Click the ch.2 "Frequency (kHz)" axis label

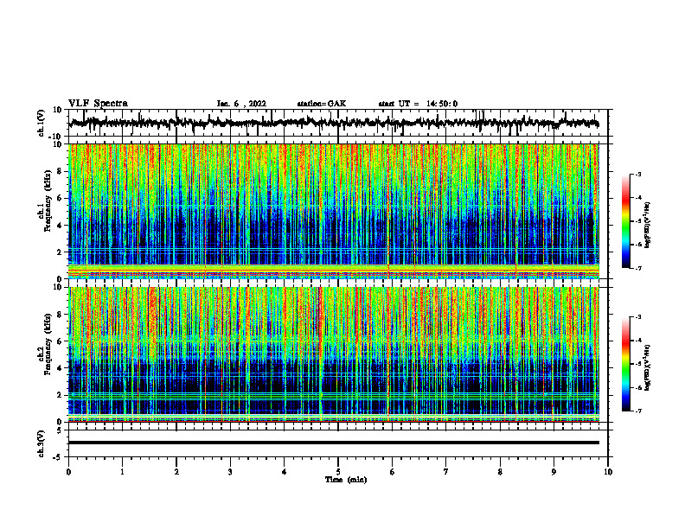48,343
